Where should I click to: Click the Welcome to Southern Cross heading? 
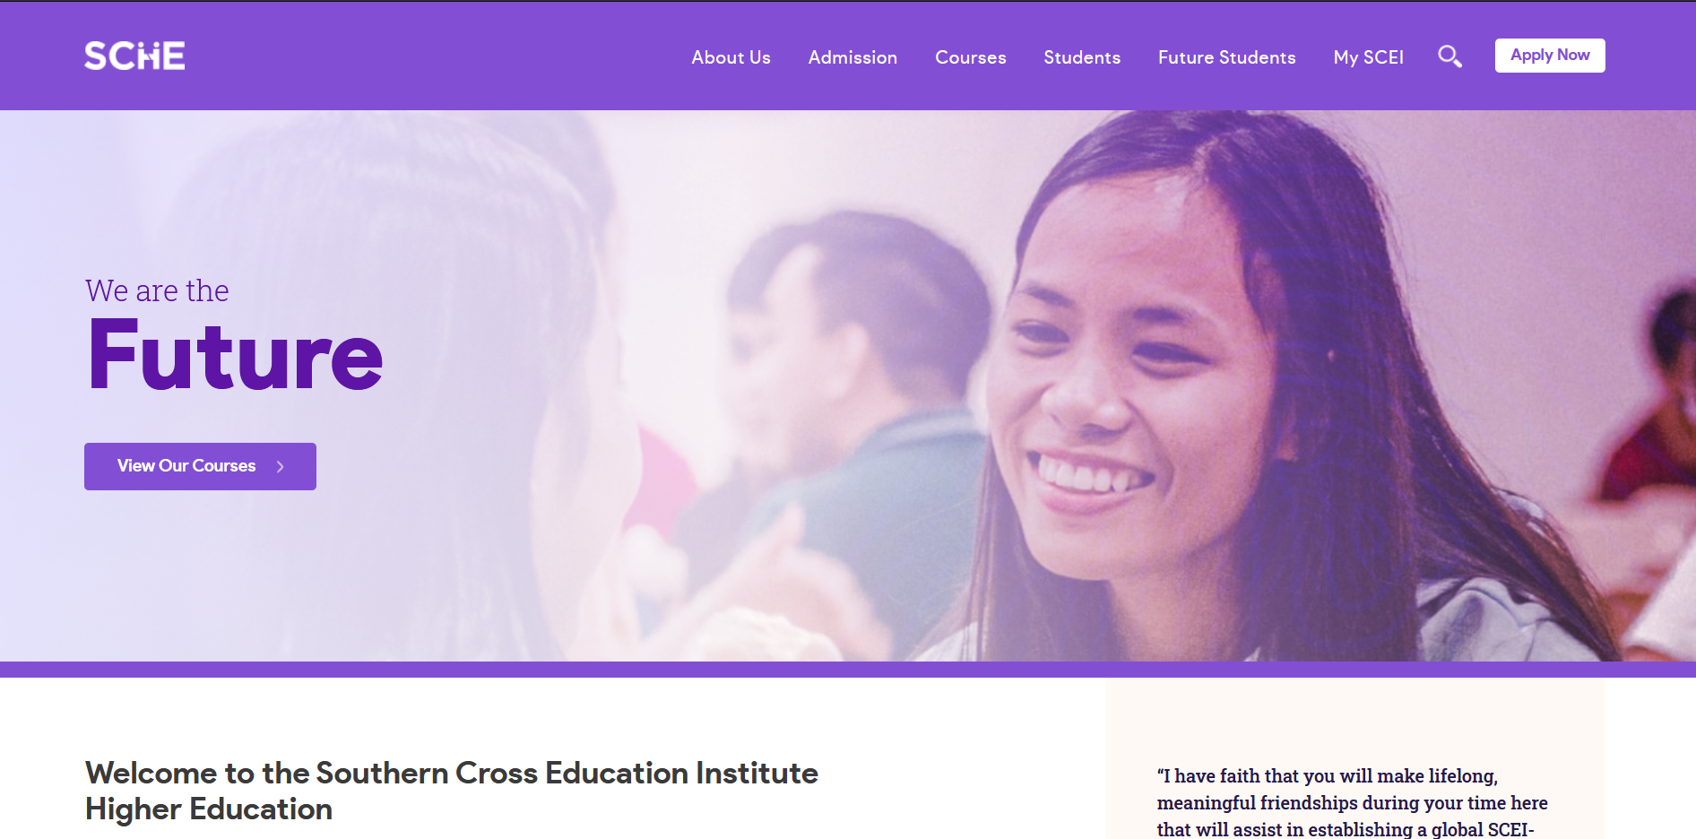452,791
